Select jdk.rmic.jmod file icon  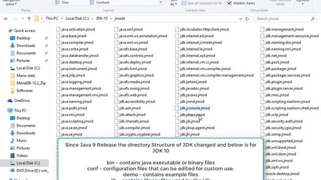262,95
